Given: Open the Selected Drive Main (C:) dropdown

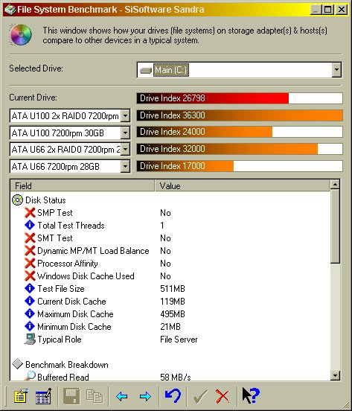Looking at the screenshot, I should tap(336, 70).
